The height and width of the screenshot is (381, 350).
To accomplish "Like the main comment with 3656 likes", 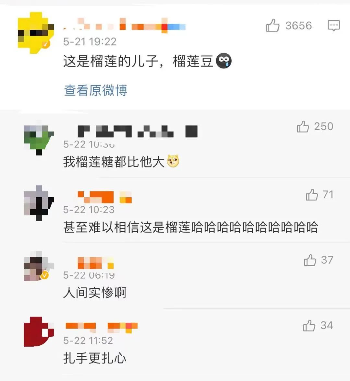I will [x=272, y=25].
